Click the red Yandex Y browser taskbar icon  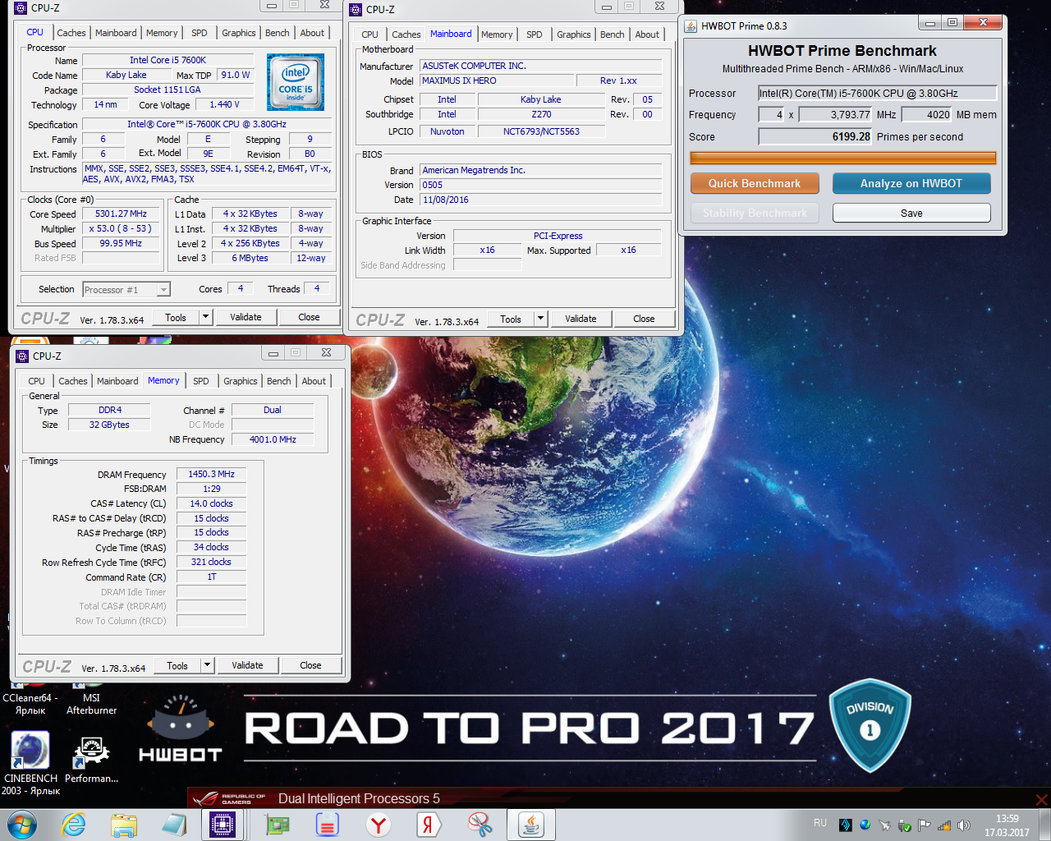click(378, 825)
